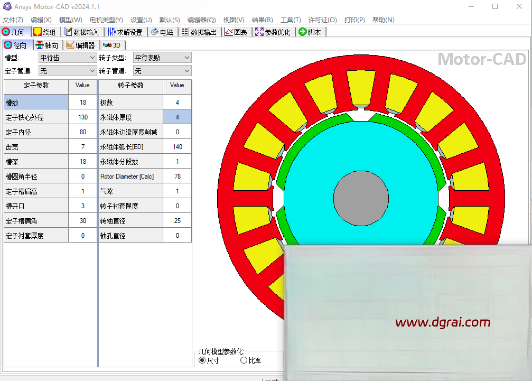Viewport: 532px width, 381px height.
Task: Click the 定子参数 column header
Action: [36, 85]
